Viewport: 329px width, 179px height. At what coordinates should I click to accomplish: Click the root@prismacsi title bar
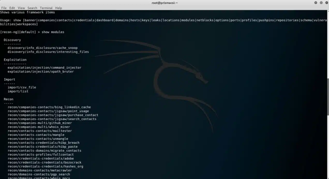(x=165, y=3)
